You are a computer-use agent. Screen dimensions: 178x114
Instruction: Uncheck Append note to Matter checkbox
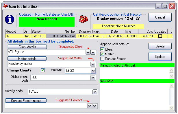coord(102,54)
